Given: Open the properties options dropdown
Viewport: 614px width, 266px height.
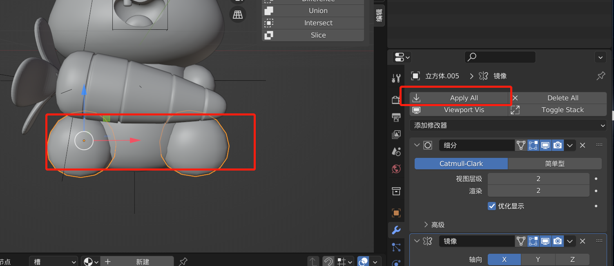Looking at the screenshot, I should click(x=600, y=57).
